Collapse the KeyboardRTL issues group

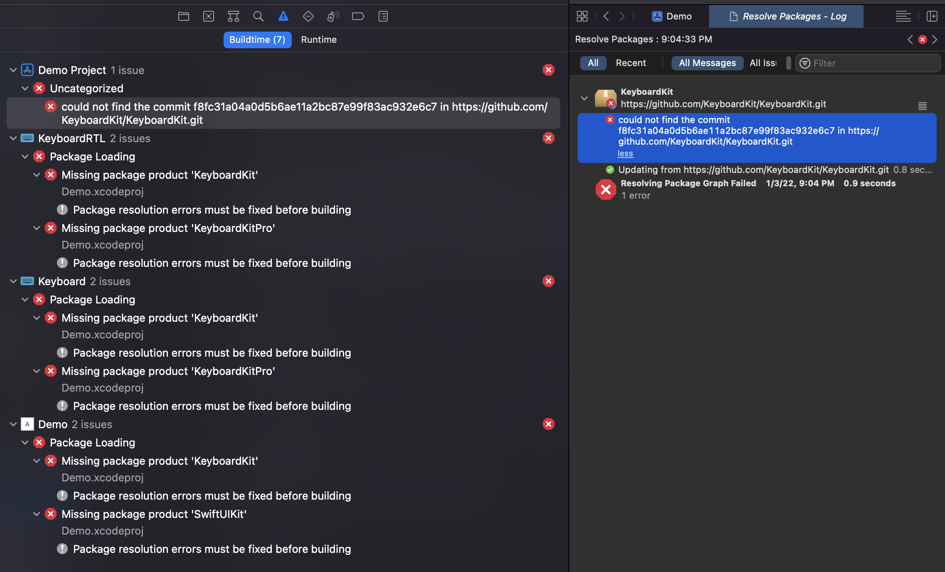point(13,138)
